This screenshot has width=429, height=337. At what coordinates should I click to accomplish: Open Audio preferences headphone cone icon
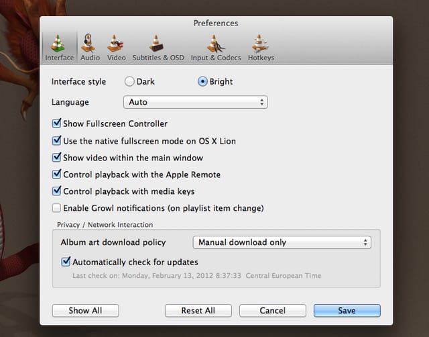click(x=88, y=43)
